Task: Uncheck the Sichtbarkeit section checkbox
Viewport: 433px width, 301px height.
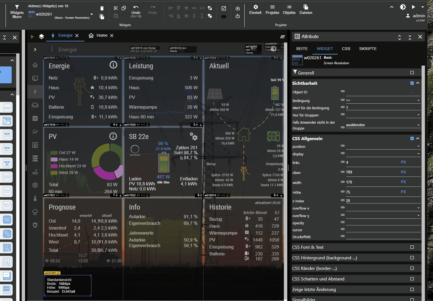Action: pyautogui.click(x=412, y=83)
